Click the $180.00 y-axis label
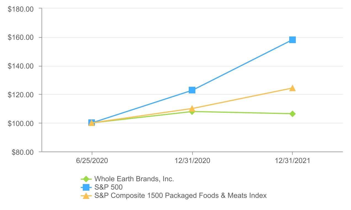 click(x=21, y=9)
